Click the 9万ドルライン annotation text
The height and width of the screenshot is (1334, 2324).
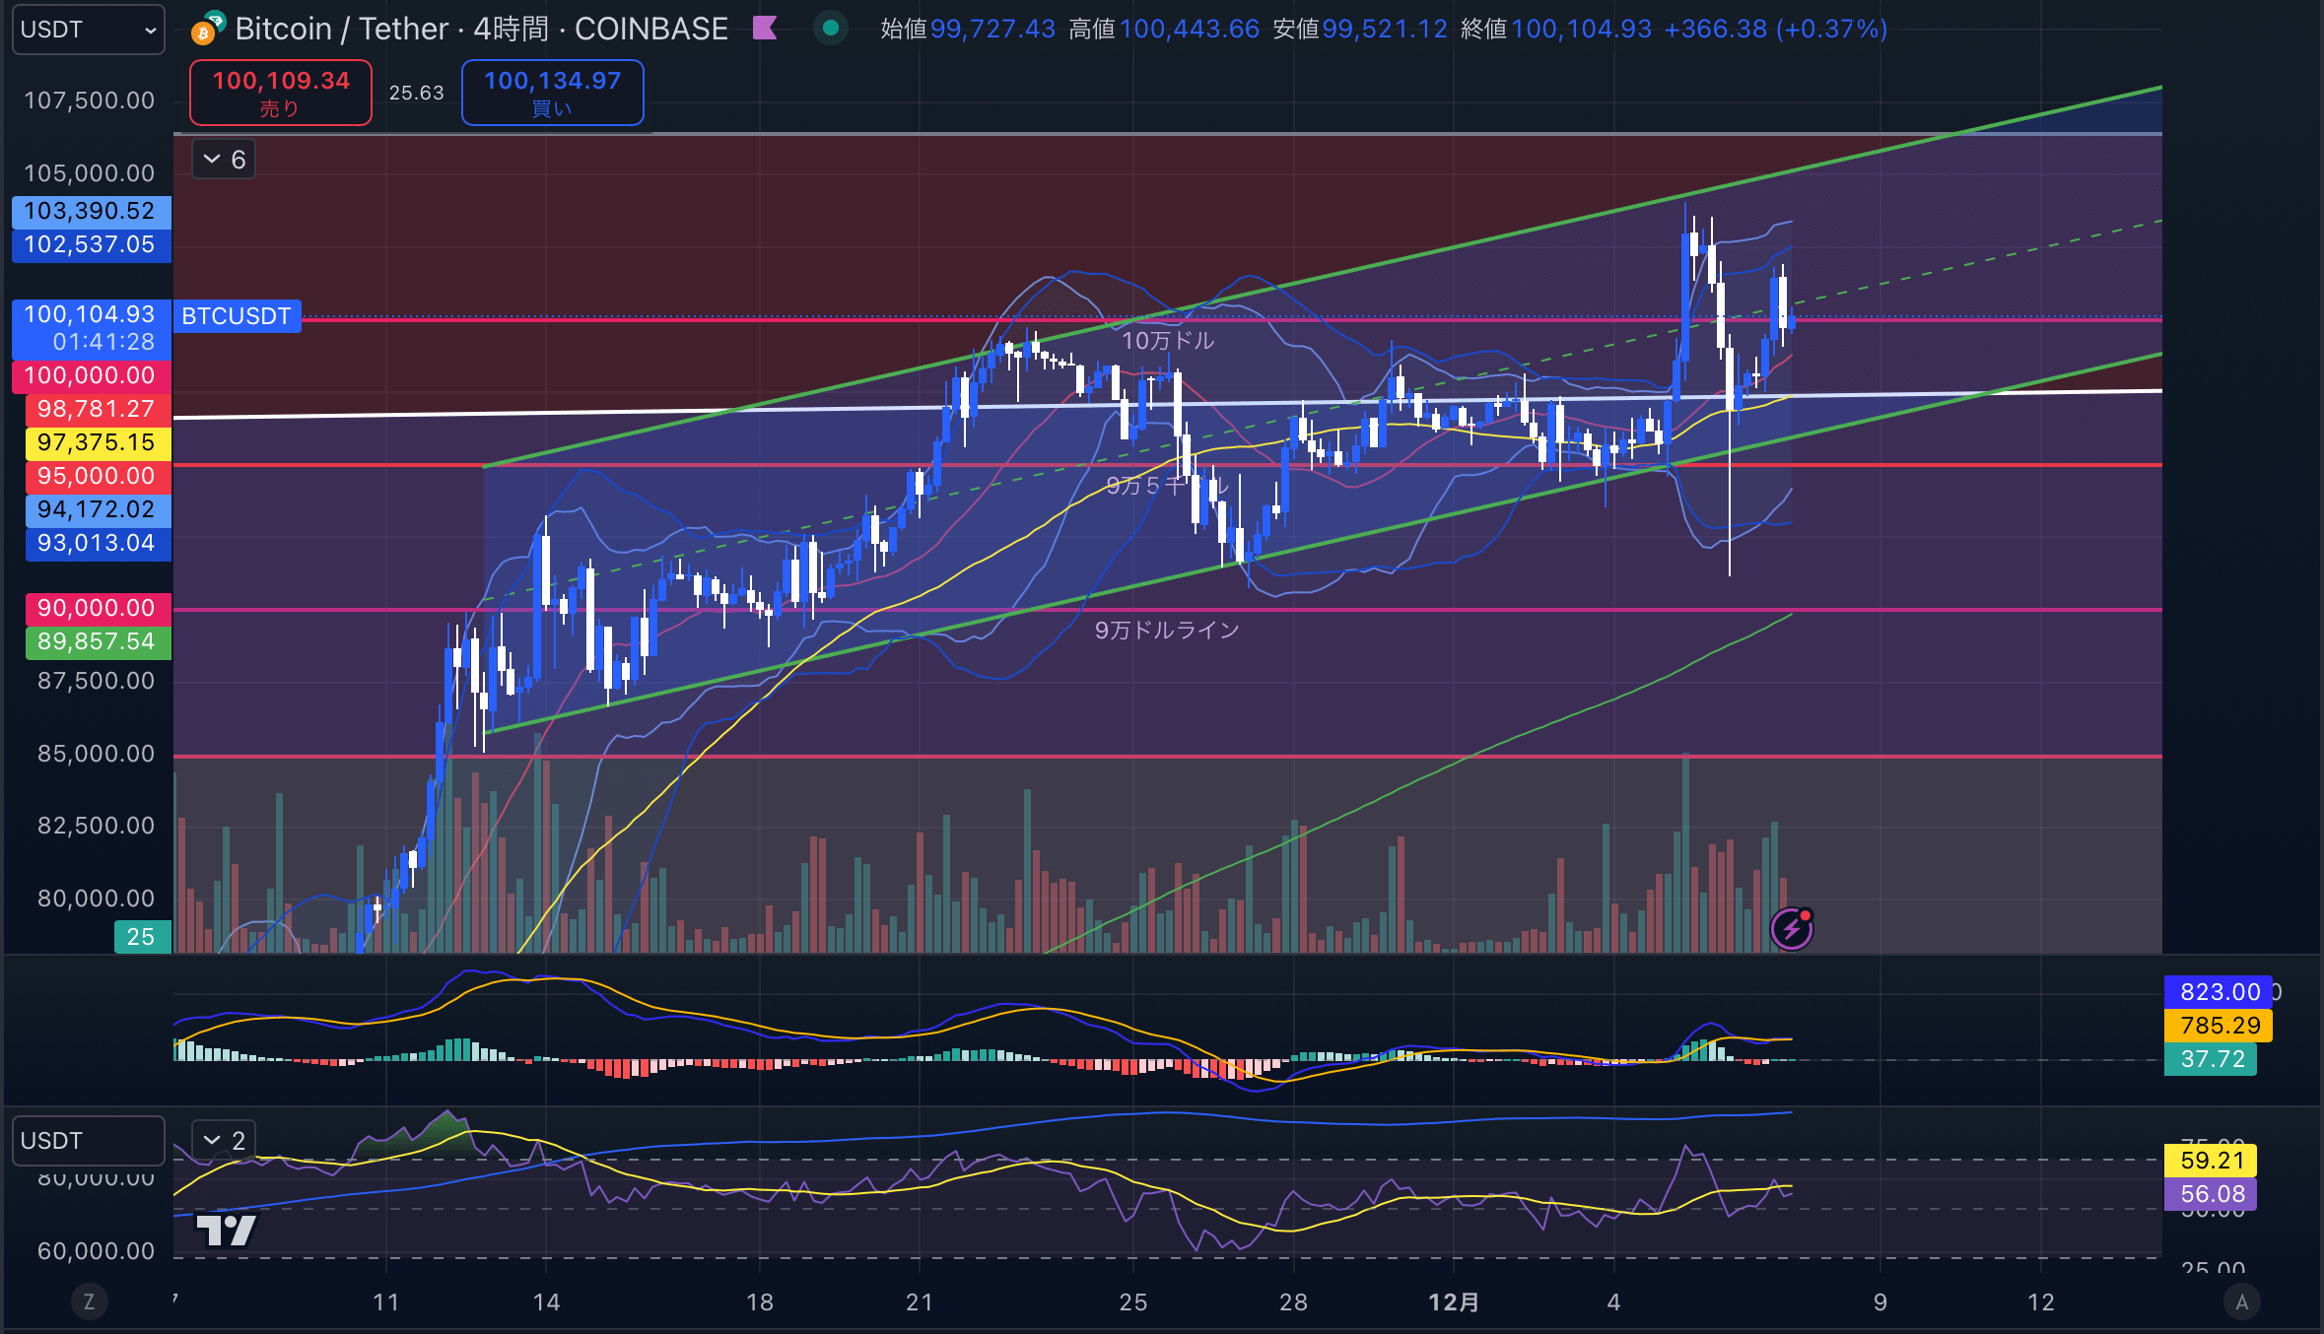point(1167,631)
